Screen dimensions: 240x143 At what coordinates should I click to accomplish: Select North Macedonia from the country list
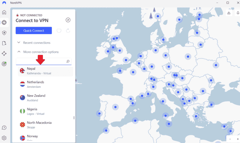pyautogui.click(x=46, y=125)
